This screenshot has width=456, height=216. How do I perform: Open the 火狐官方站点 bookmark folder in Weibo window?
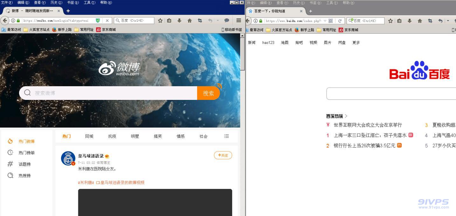[37, 30]
